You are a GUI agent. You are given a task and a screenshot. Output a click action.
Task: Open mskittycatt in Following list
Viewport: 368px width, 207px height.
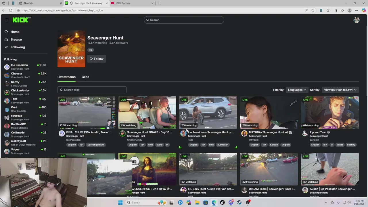coord(25,143)
